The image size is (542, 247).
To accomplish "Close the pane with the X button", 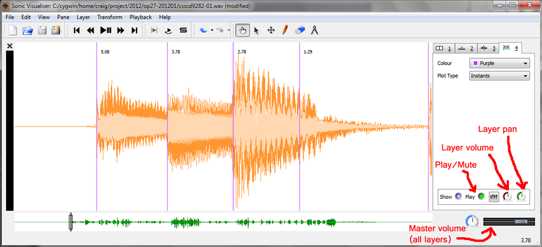I will [9, 46].
